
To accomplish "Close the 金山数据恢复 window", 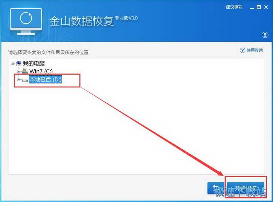I will tap(266, 7).
